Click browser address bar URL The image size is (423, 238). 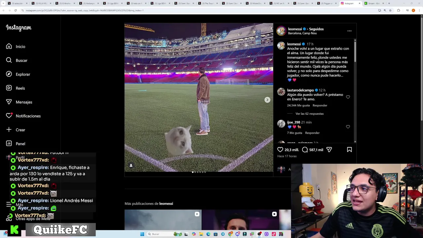pos(85,11)
